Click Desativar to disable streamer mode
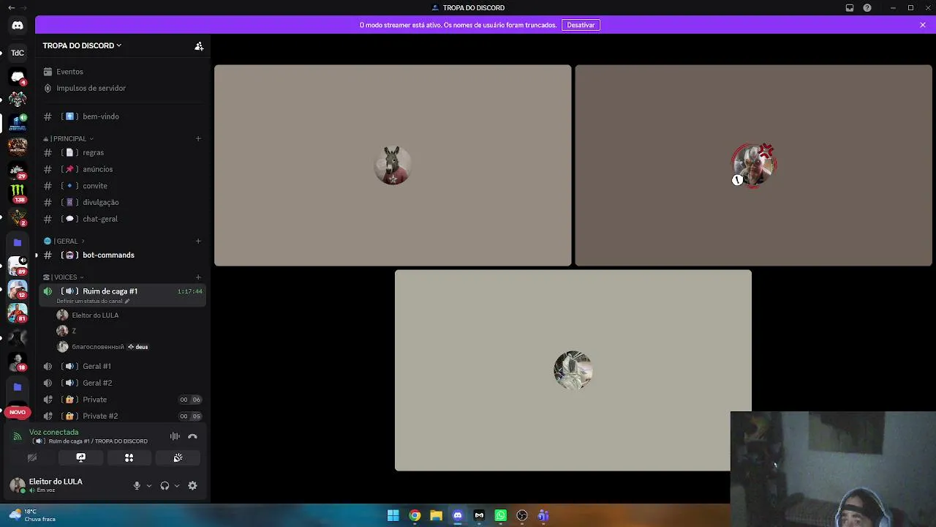This screenshot has height=527, width=936. 581,25
